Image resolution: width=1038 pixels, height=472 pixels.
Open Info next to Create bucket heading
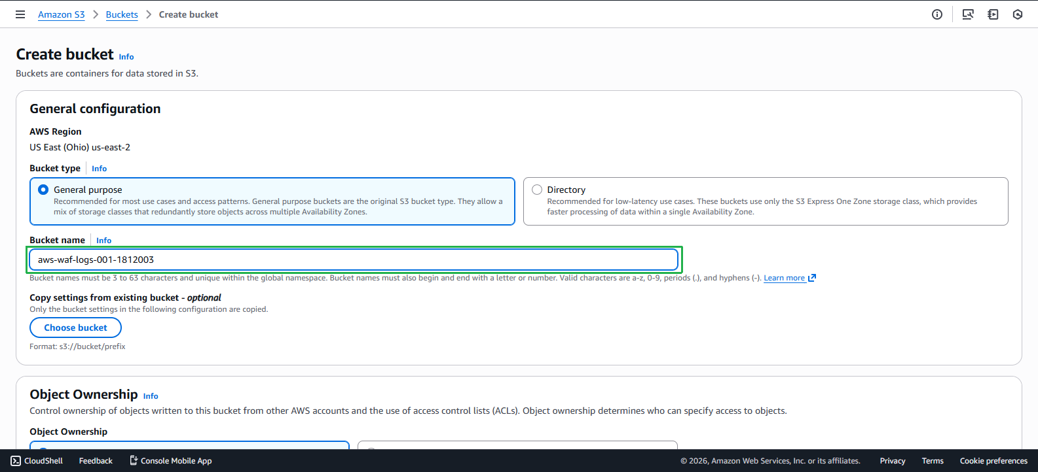(x=126, y=57)
